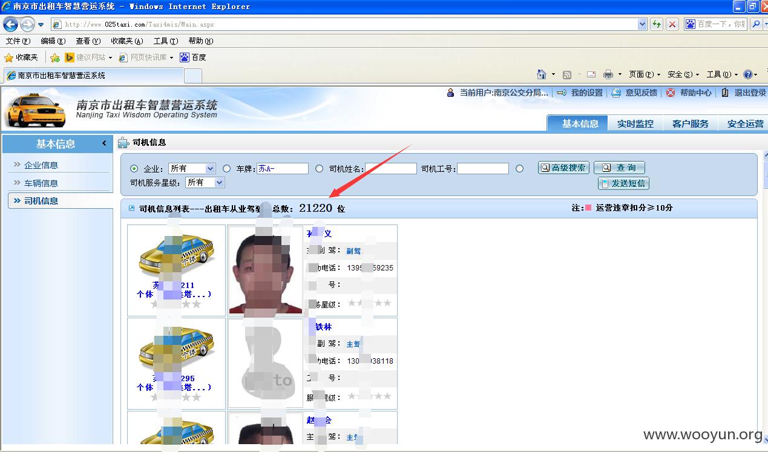Open 司机信息 in sidebar
The image size is (768, 452).
41,201
